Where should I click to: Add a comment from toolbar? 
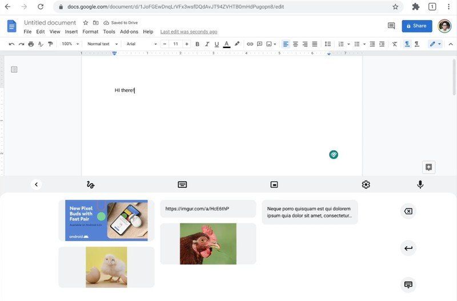[x=259, y=44]
